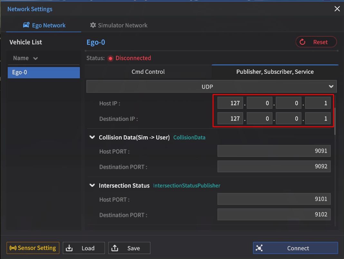
Task: Collapse the Intersection Status section
Action: (92, 186)
